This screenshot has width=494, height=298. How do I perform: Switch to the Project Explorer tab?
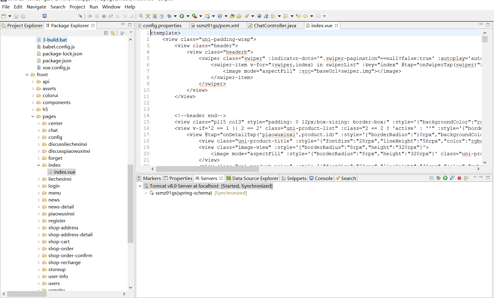point(22,25)
